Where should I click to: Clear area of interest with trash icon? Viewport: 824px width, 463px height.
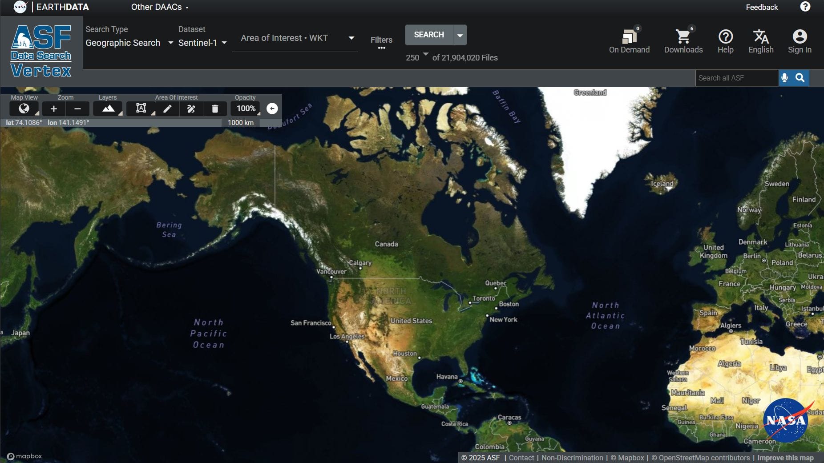[x=215, y=109]
